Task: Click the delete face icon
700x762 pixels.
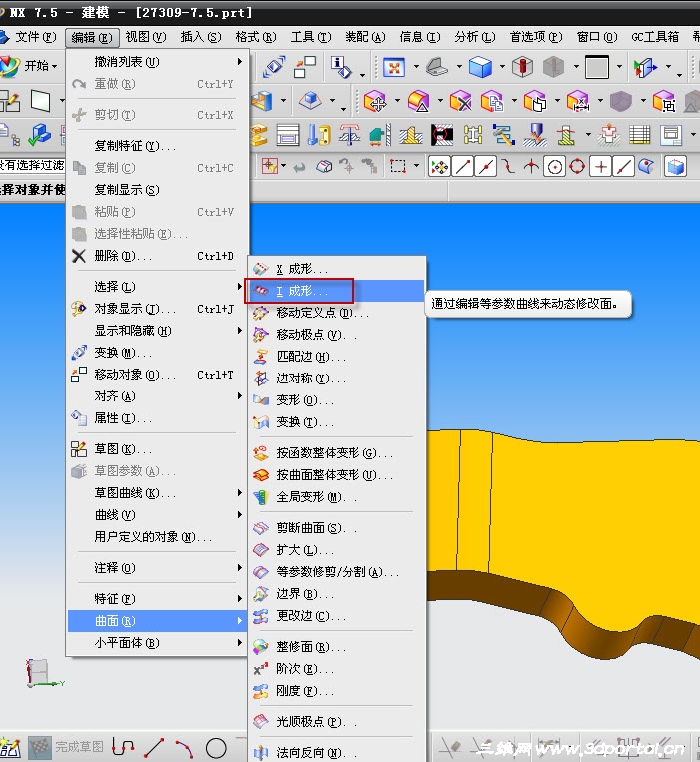Action: tap(460, 101)
